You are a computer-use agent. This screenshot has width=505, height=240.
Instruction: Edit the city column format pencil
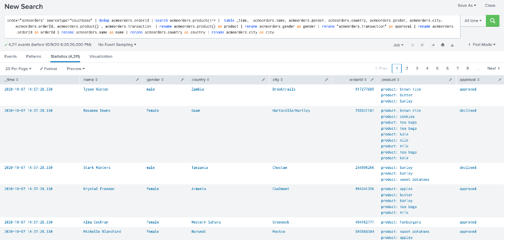point(327,80)
